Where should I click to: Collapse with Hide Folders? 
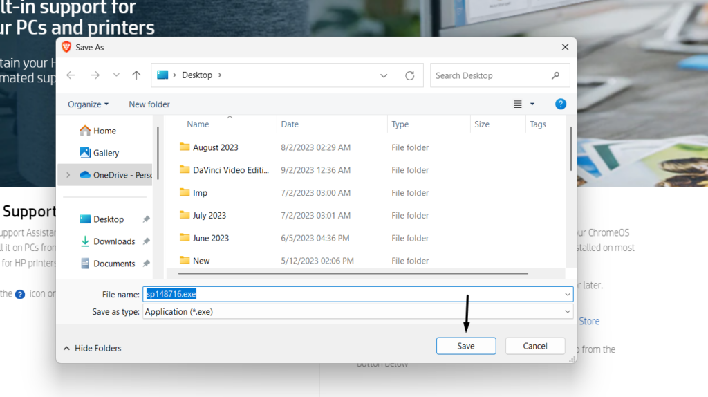coord(93,348)
